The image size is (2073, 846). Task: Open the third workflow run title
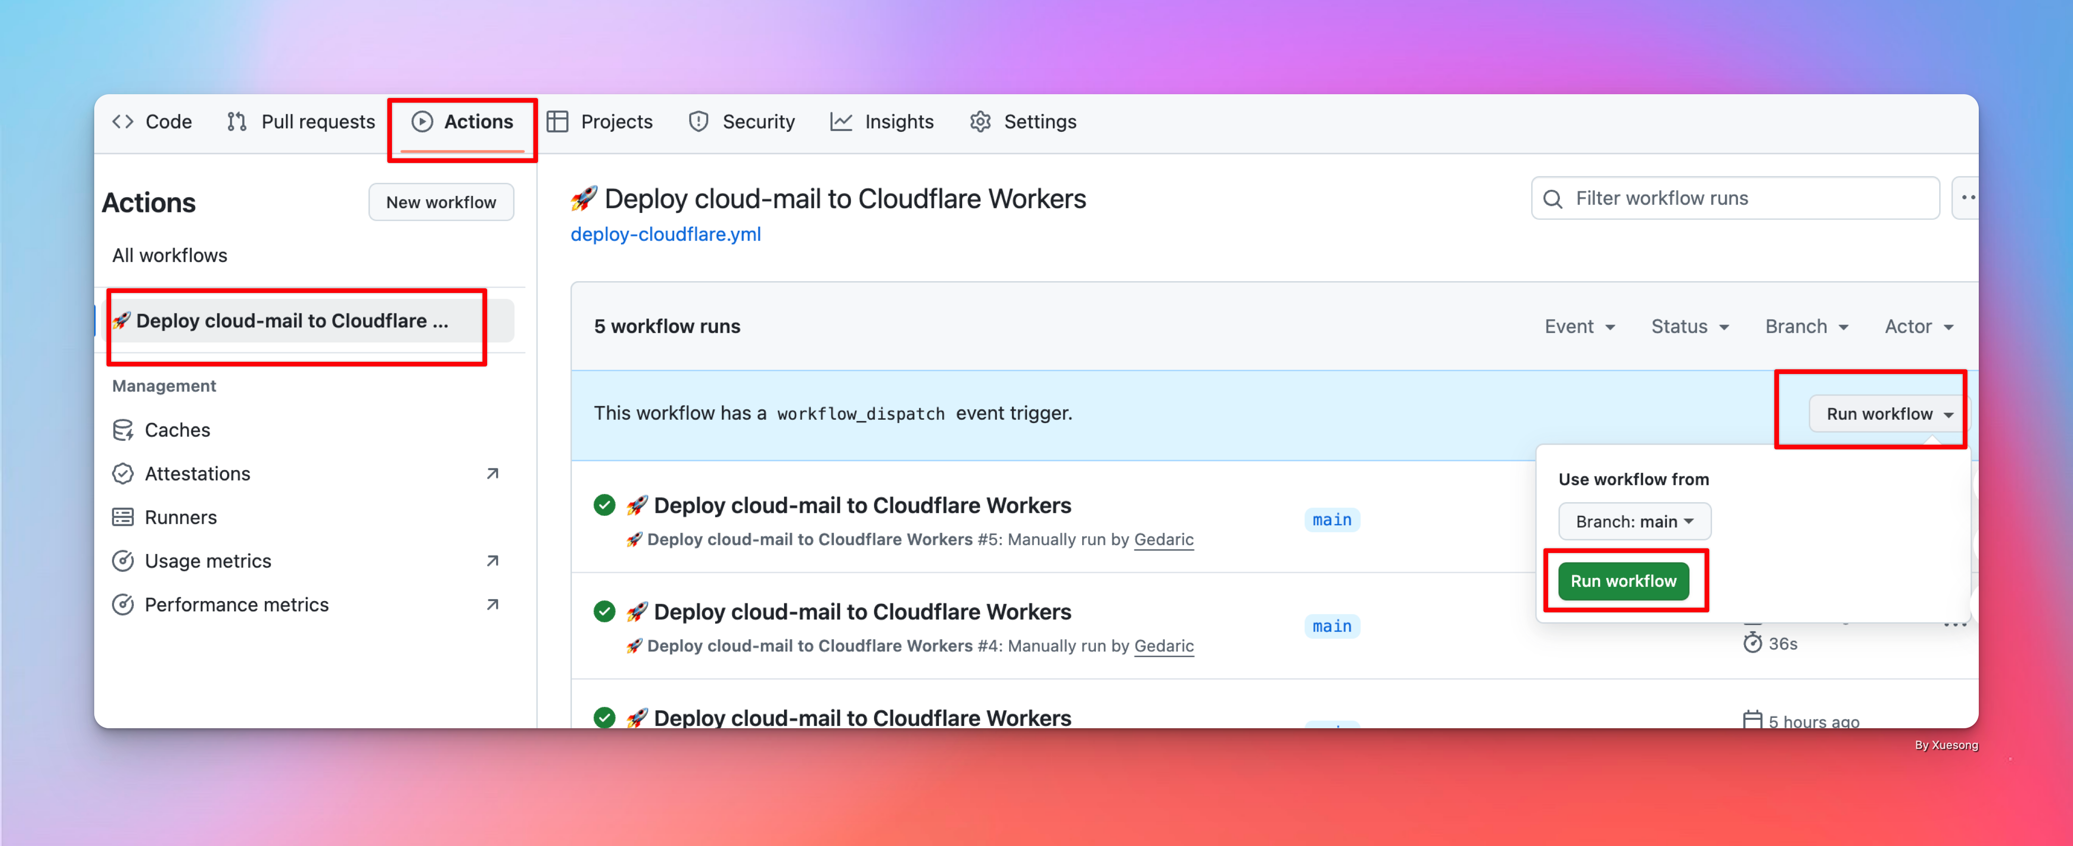(862, 717)
